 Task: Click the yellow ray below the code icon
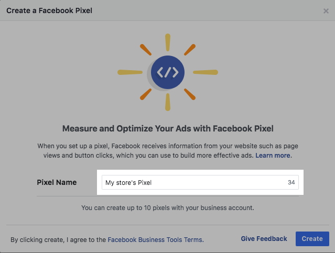[168, 102]
